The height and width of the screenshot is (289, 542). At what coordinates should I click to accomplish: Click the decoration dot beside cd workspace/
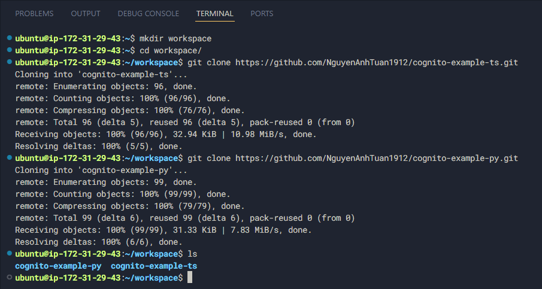9,50
